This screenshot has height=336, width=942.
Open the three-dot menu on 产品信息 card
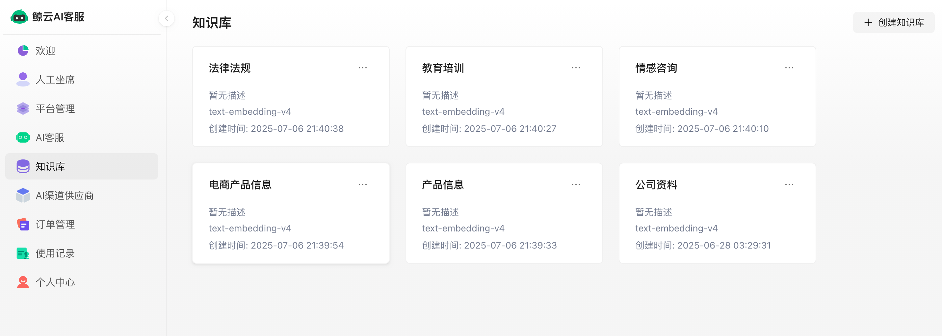coord(576,184)
